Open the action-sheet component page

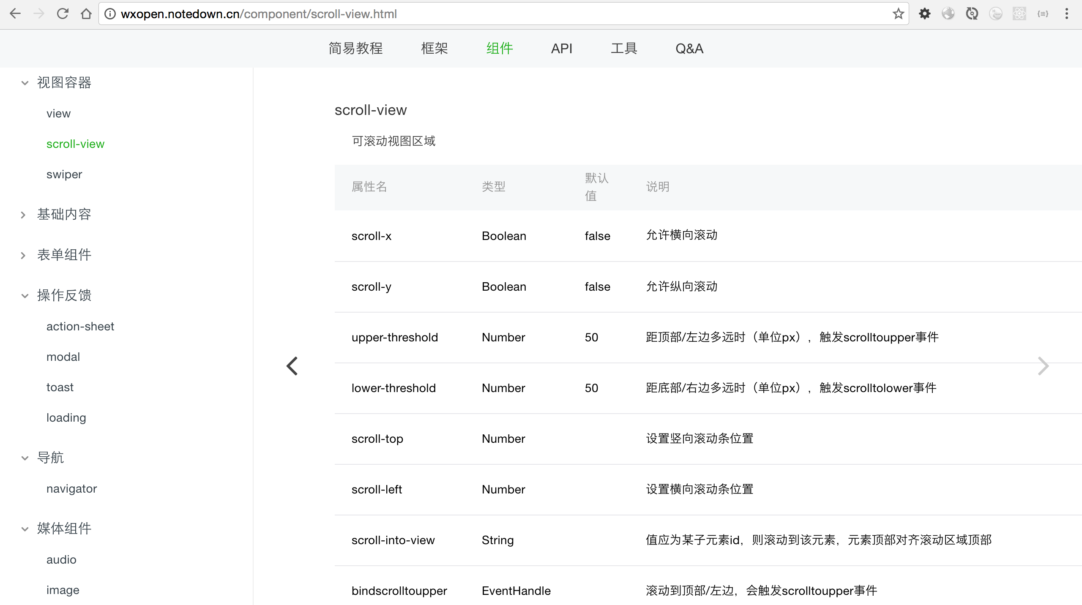(80, 327)
